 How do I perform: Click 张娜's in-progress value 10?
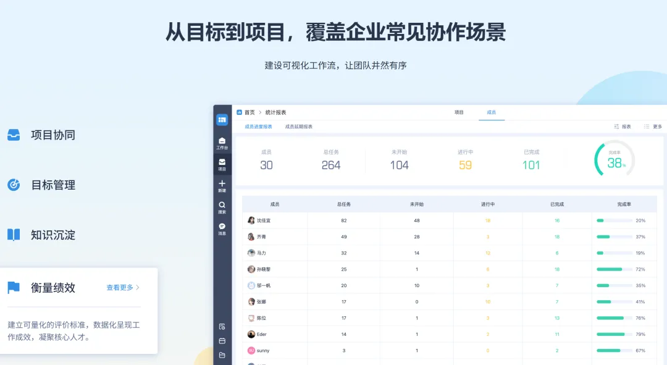488,301
